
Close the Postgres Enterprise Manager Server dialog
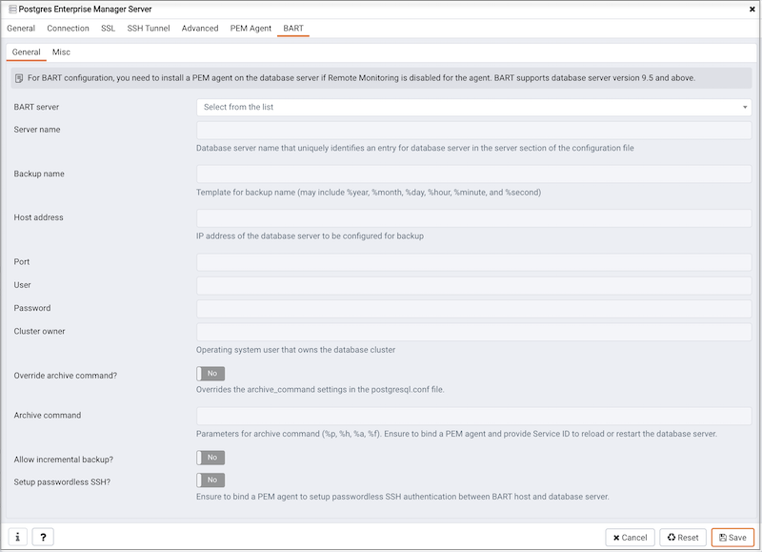(752, 9)
